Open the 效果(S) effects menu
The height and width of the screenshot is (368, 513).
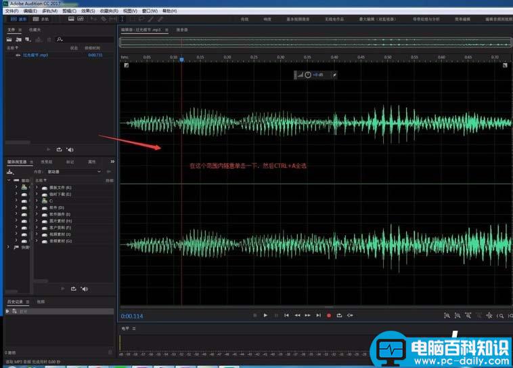88,11
